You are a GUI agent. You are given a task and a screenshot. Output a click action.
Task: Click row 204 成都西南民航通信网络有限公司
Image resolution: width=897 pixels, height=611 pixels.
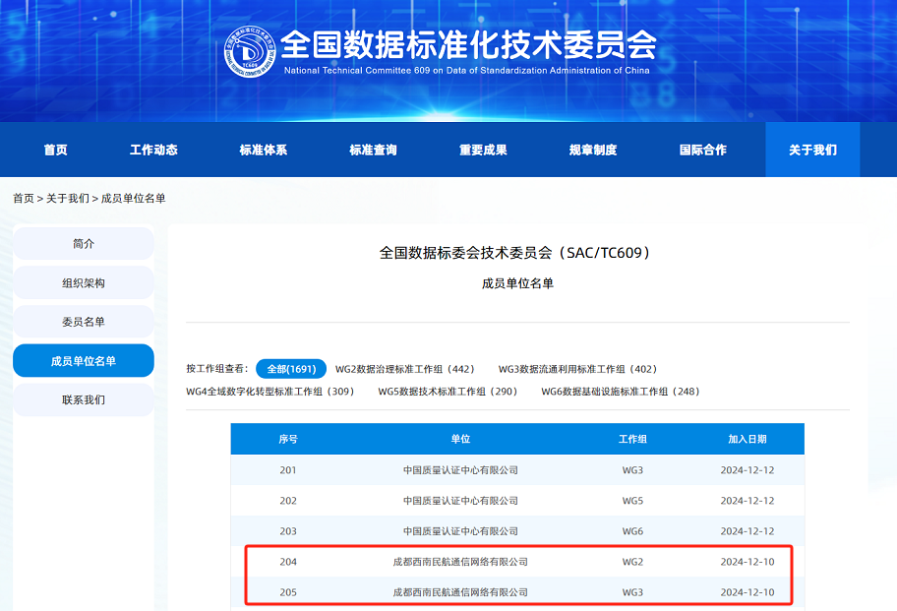[x=460, y=562]
